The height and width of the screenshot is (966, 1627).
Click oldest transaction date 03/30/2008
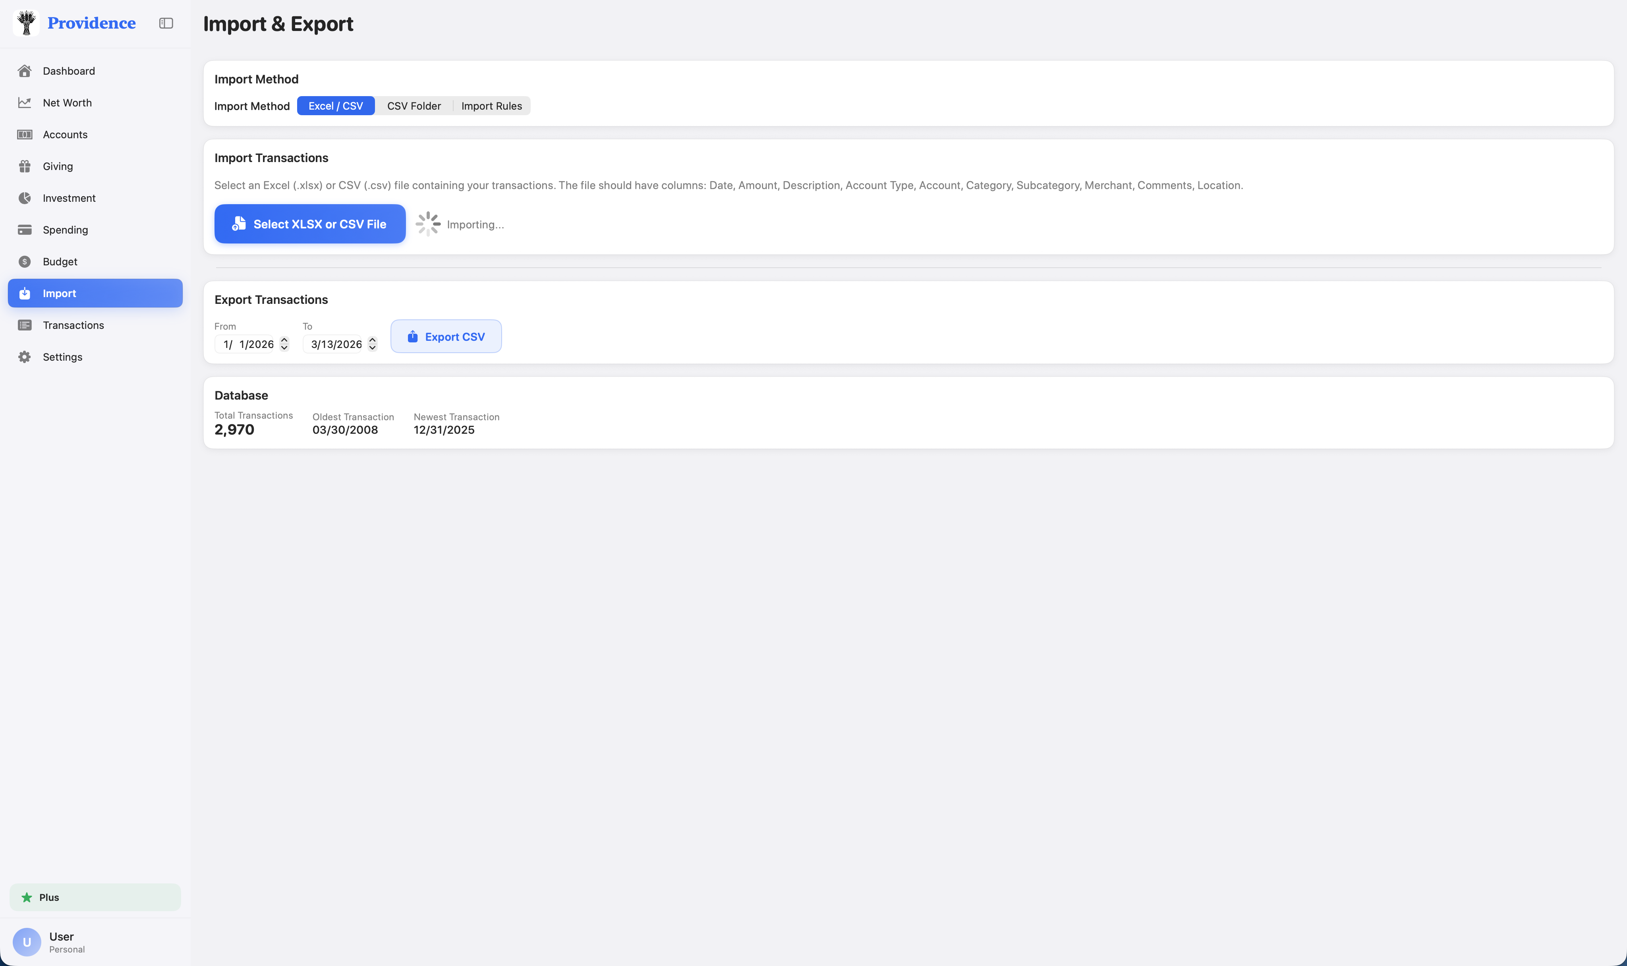345,430
